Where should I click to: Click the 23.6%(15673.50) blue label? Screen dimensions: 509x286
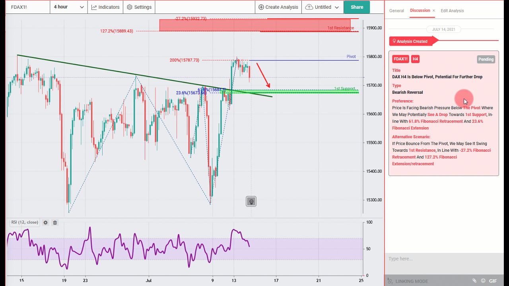pos(191,93)
